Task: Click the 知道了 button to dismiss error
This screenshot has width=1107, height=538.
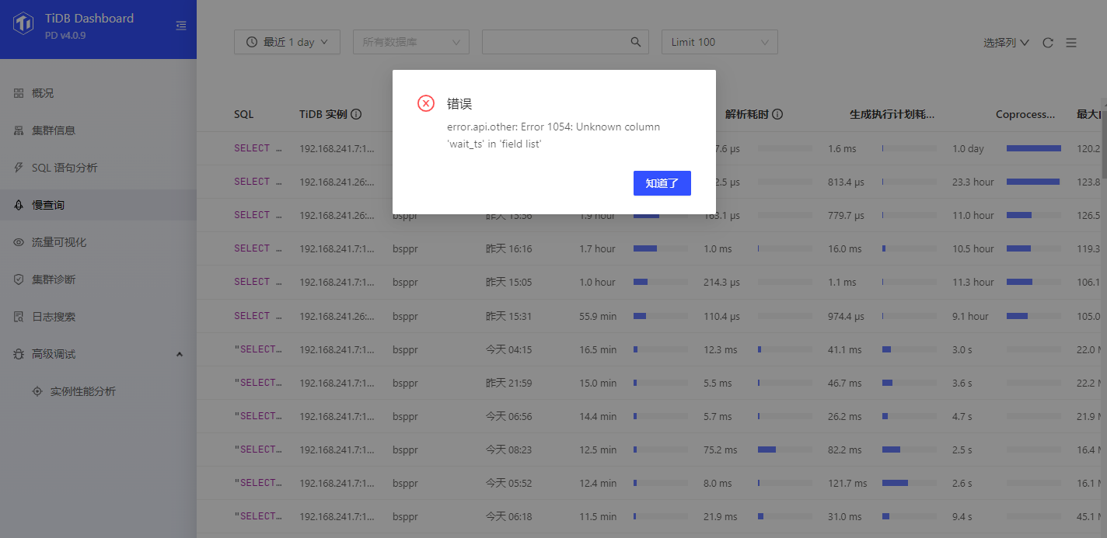Action: 662,183
